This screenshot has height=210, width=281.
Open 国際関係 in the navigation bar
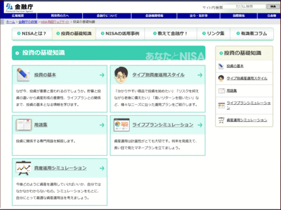239,16
